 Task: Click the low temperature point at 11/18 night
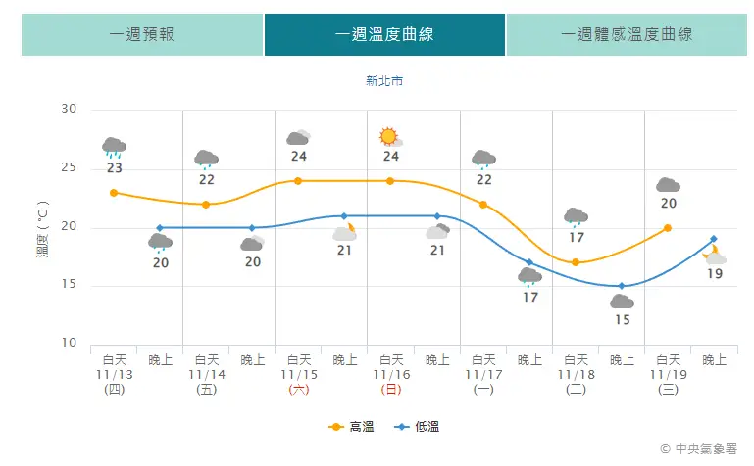coord(622,286)
